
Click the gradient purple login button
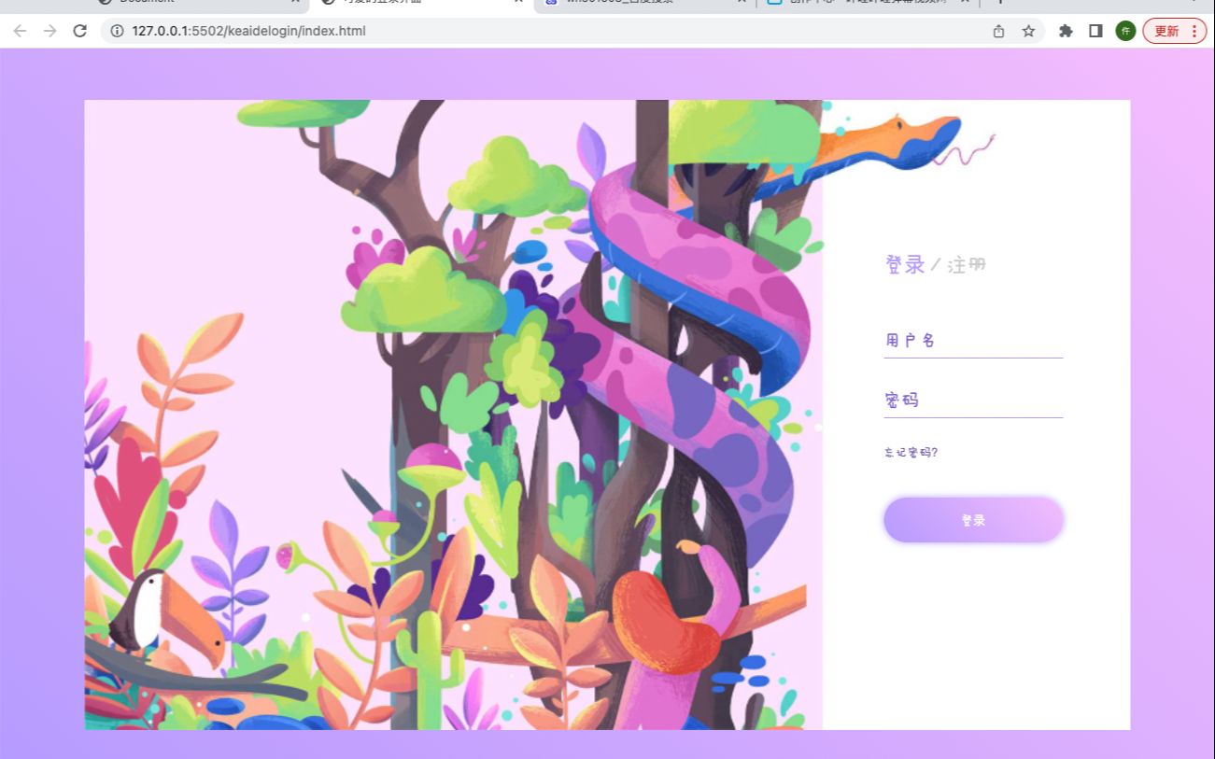tap(973, 520)
